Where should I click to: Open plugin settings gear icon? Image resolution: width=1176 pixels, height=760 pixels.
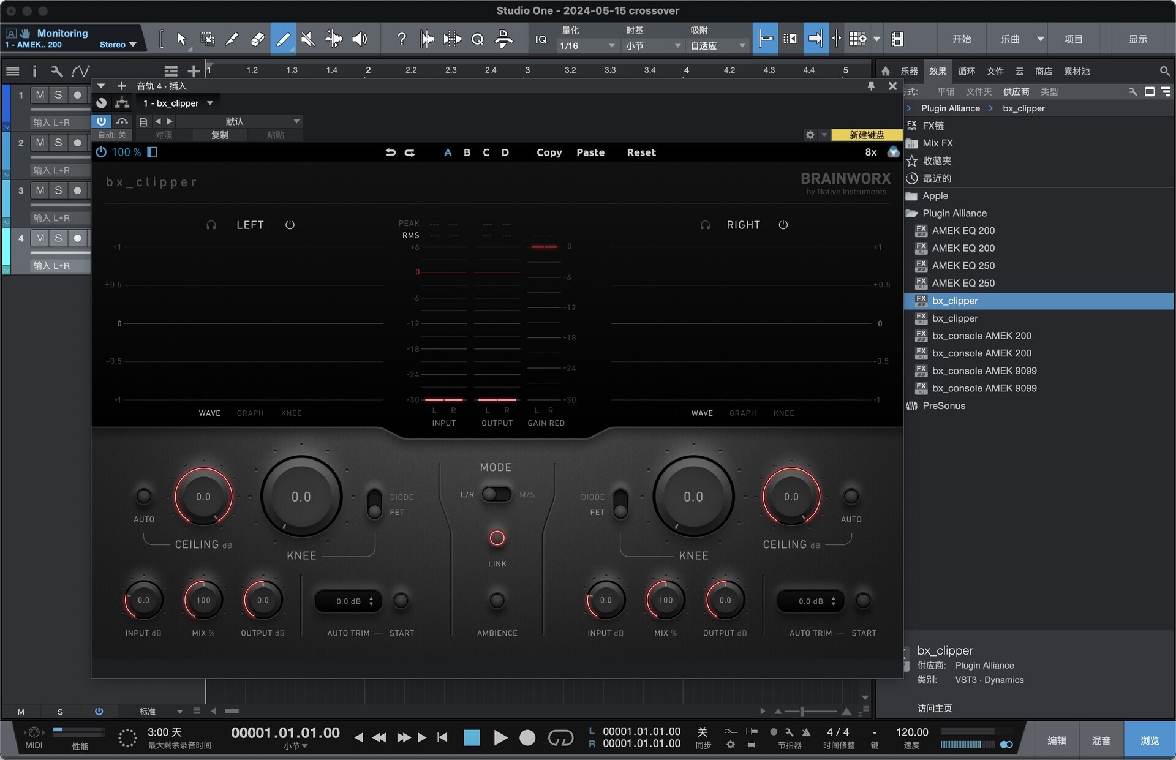(810, 135)
